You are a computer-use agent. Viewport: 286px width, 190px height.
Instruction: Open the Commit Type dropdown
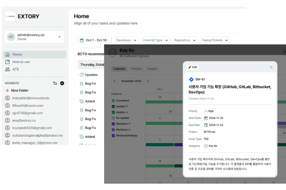click(x=156, y=40)
